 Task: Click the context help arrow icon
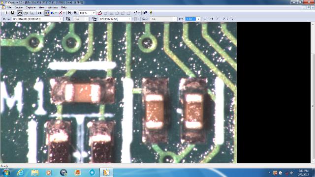click(x=145, y=13)
